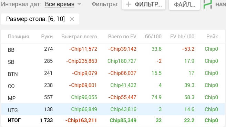Select the MP position row

click(x=113, y=97)
